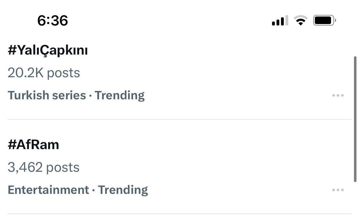Open more options for the #YalıÇapkını trend
359x221 pixels.
(338, 96)
